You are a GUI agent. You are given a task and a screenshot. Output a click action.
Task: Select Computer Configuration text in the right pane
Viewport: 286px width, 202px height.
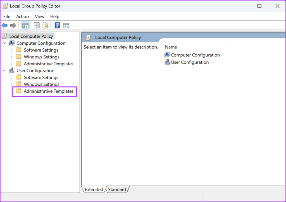pos(195,55)
